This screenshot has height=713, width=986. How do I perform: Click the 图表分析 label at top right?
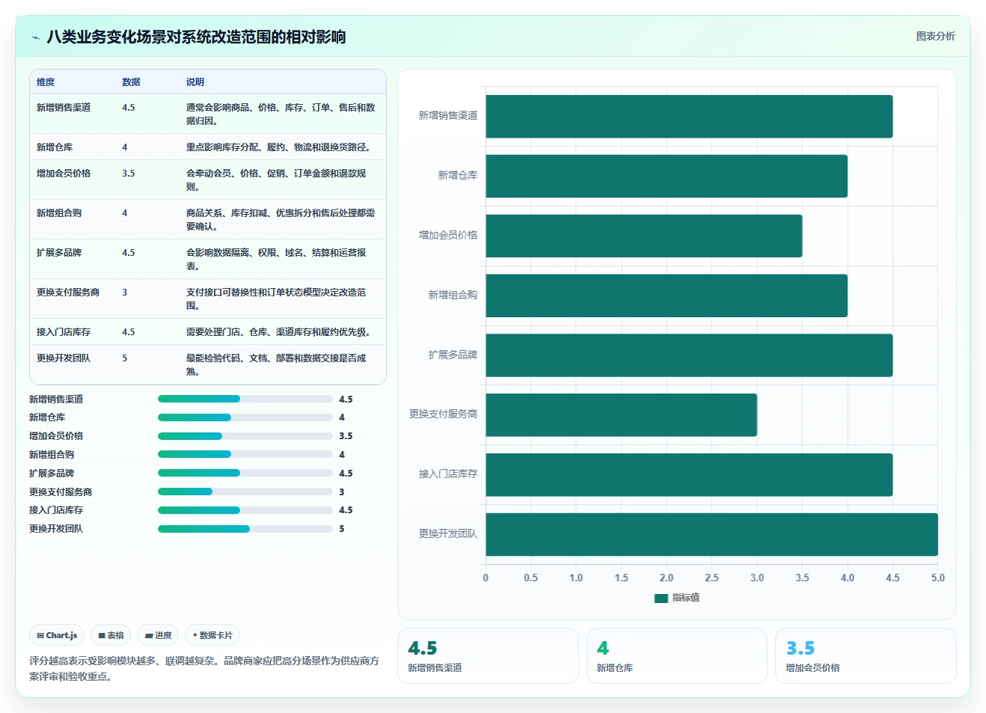tap(935, 36)
